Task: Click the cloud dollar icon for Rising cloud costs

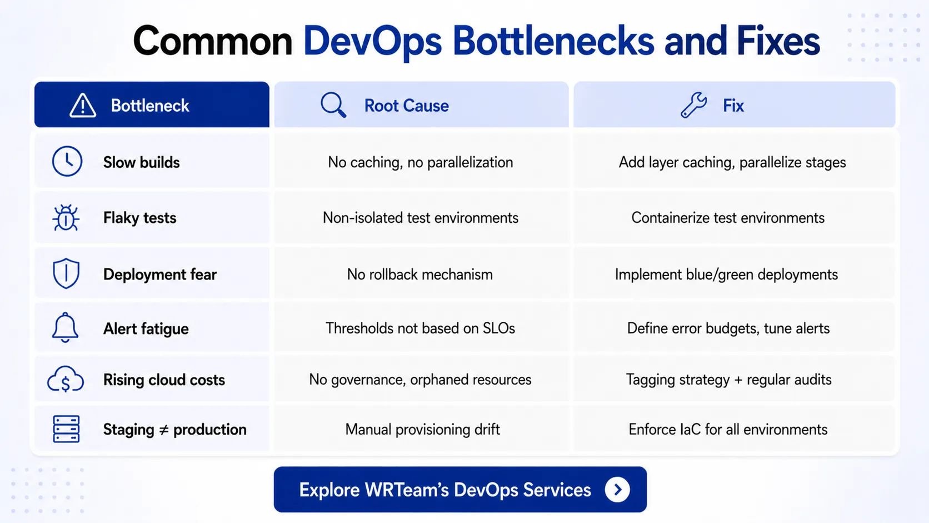Action: pyautogui.click(x=66, y=380)
